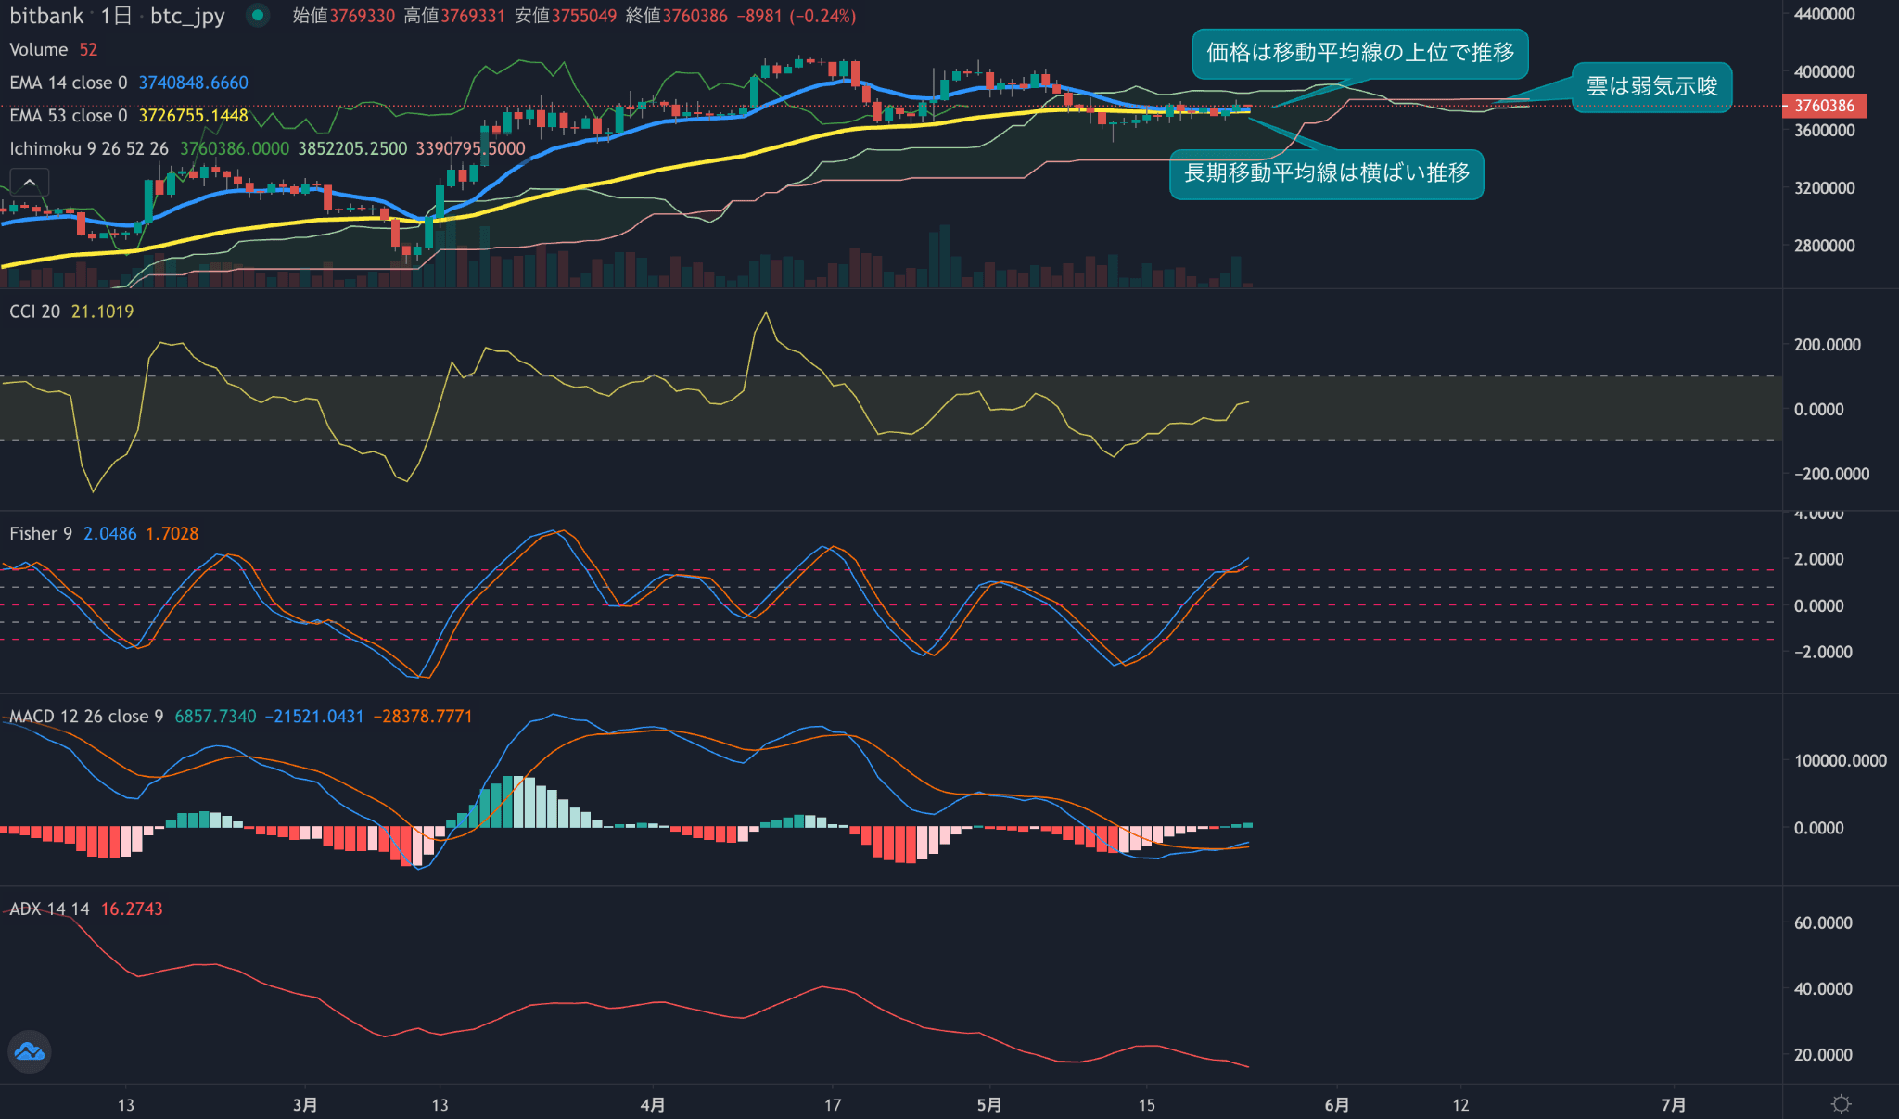Open the btc_jpy symbol selector

[185, 16]
